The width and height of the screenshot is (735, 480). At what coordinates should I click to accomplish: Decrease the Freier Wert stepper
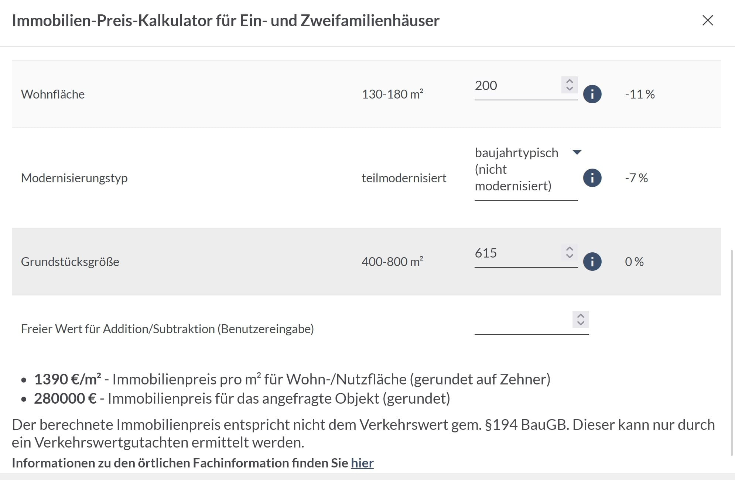click(x=581, y=323)
